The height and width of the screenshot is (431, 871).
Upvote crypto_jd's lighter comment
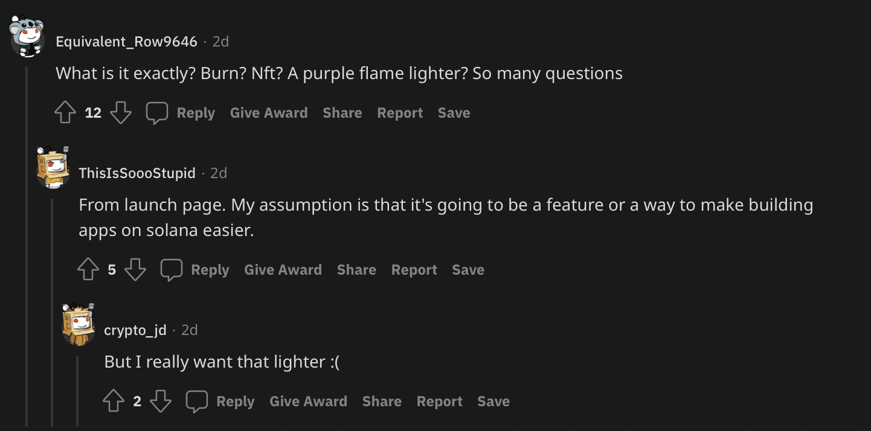[114, 401]
